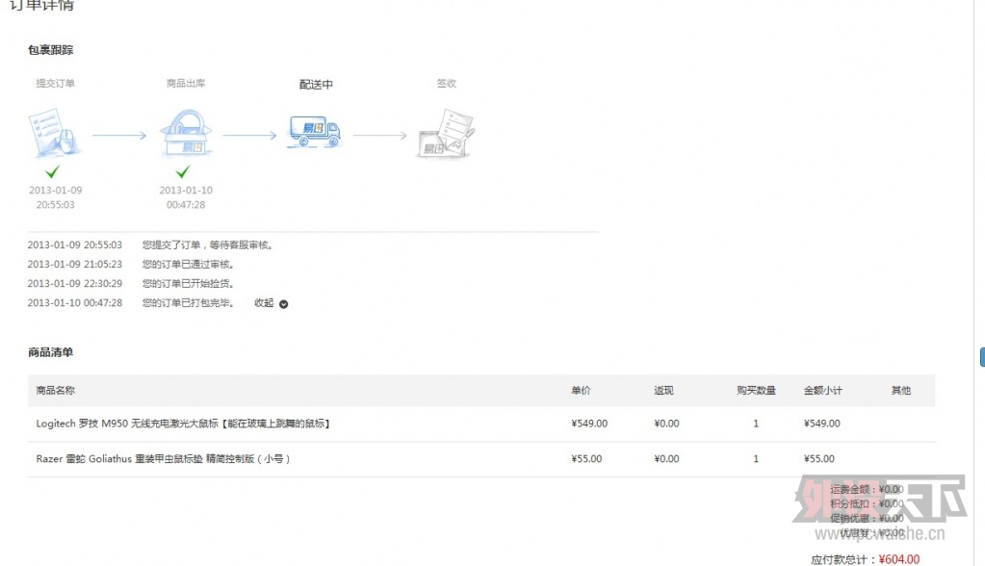Image resolution: width=985 pixels, height=566 pixels.
Task: Click the 商品出库 step label
Action: pyautogui.click(x=185, y=83)
